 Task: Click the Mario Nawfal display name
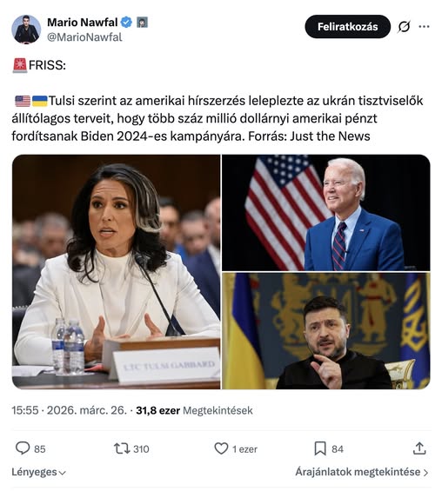click(83, 23)
